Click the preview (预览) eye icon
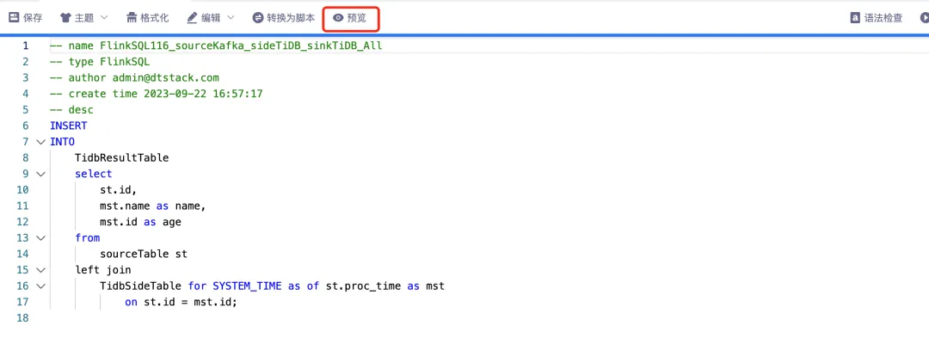The image size is (929, 350). tap(338, 18)
